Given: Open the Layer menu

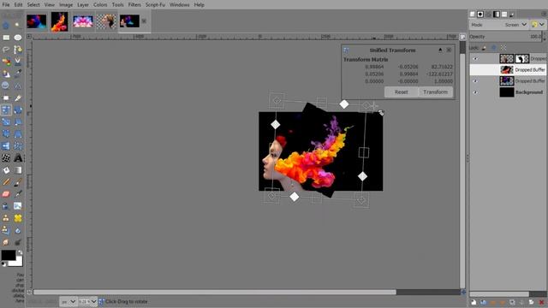Looking at the screenshot, I should click(83, 5).
